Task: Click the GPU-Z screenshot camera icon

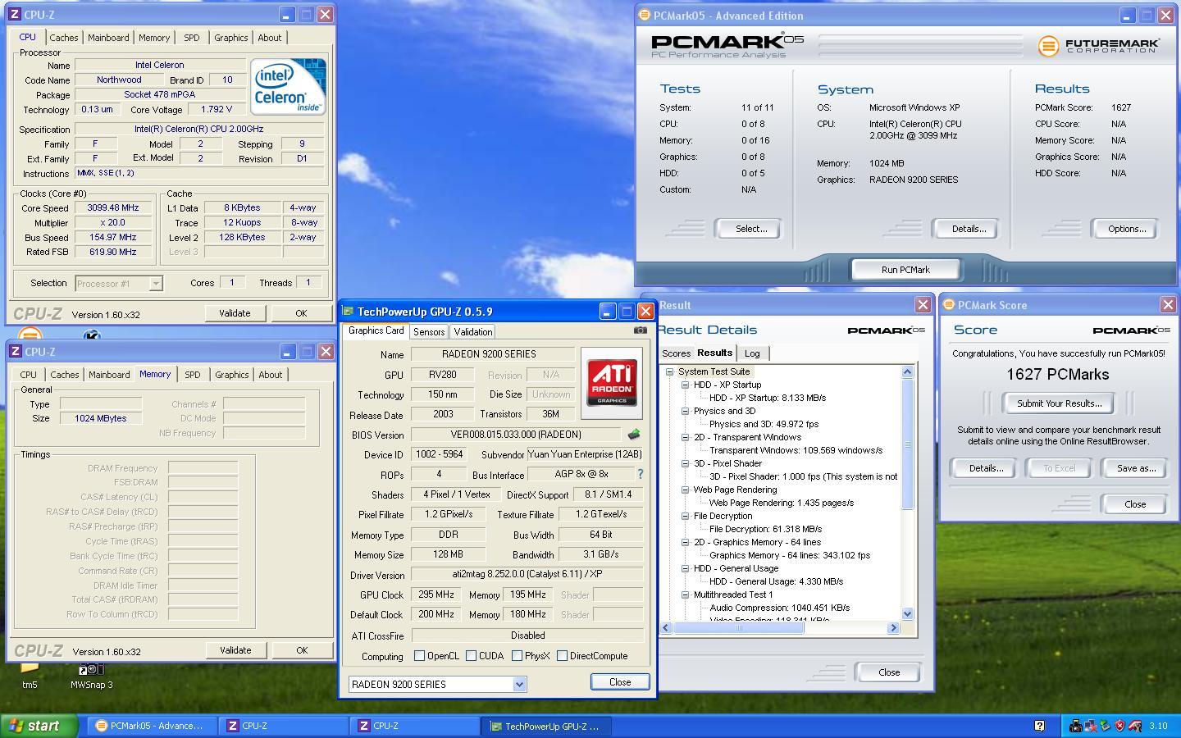Action: (x=641, y=330)
